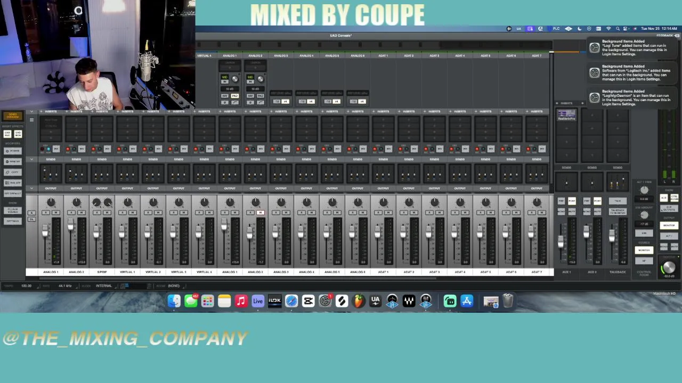Click the AUX 2 fader handle

coord(586,232)
